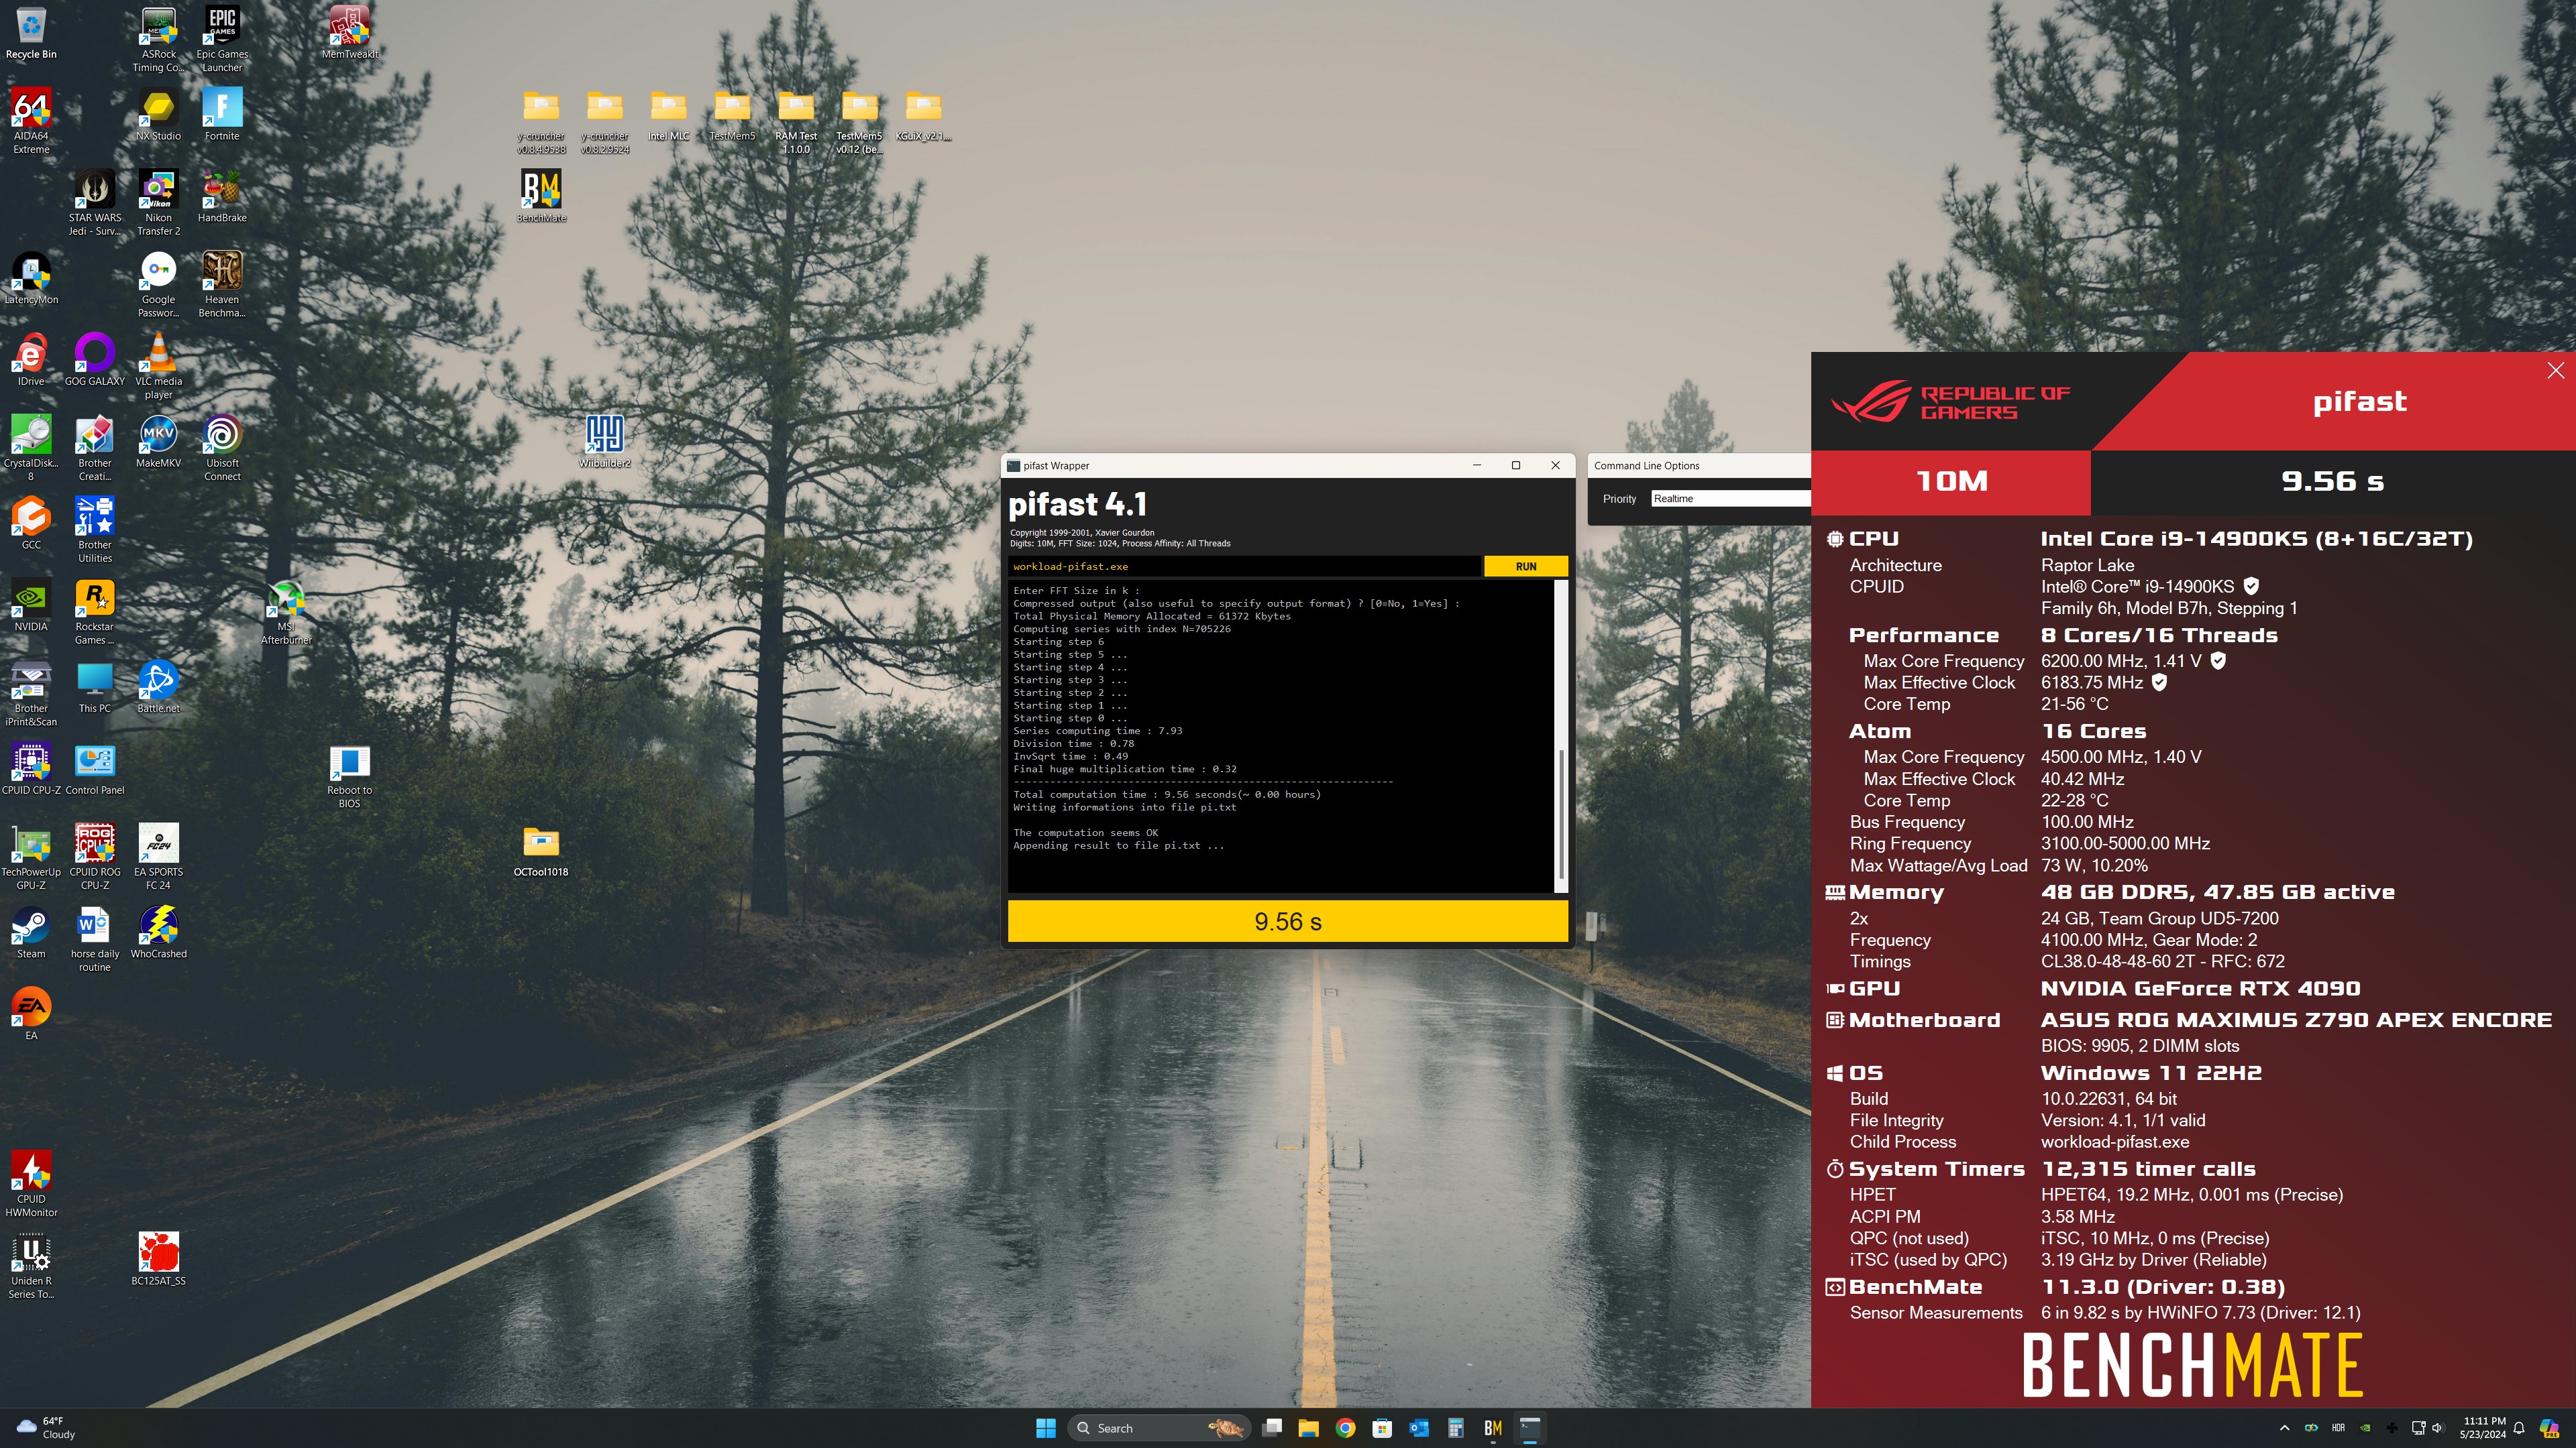Select CPUID HWMonitor icon

[x=31, y=1184]
